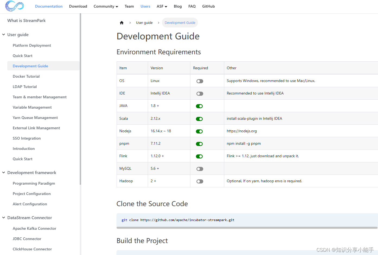Viewport: 378px width, 255px height.
Task: Go to home via breadcrumb house icon
Action: tap(122, 23)
